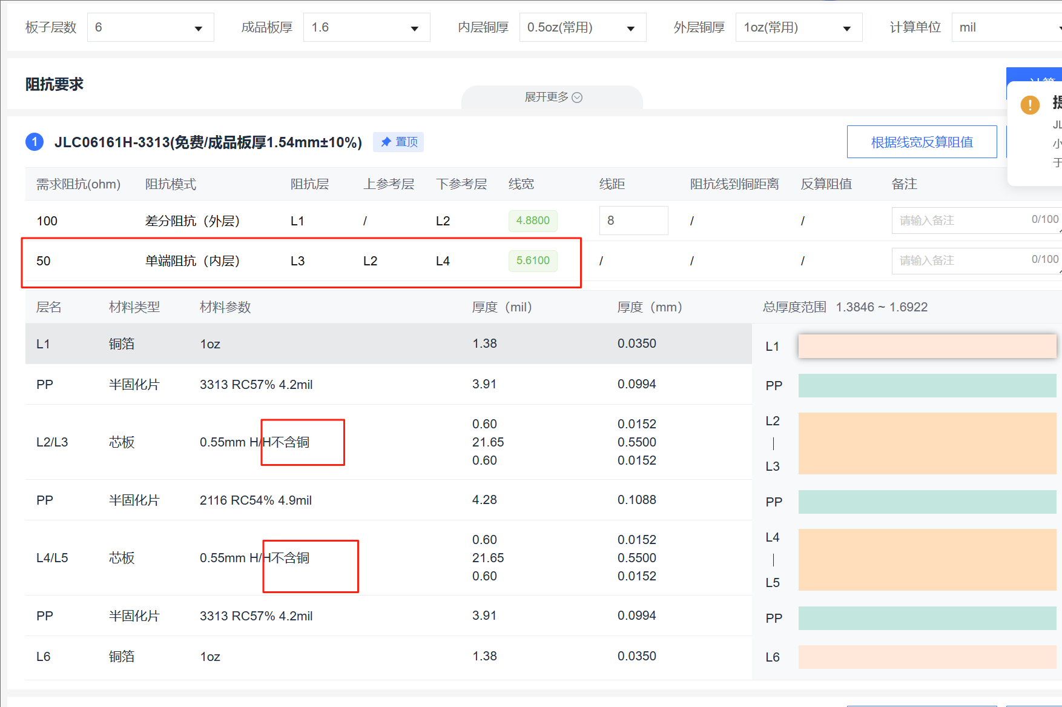Image resolution: width=1062 pixels, height=707 pixels.
Task: Click the circled chevron icon after 展开更多
Action: point(577,98)
